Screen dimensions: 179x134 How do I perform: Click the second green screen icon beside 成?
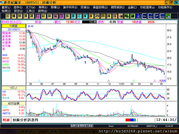point(132,16)
